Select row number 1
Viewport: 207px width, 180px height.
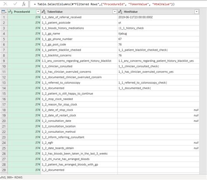(4, 17)
